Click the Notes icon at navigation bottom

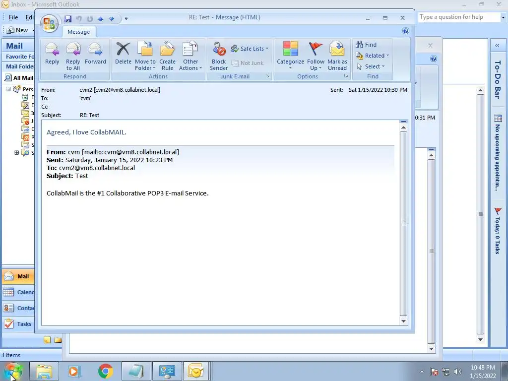tap(47, 340)
